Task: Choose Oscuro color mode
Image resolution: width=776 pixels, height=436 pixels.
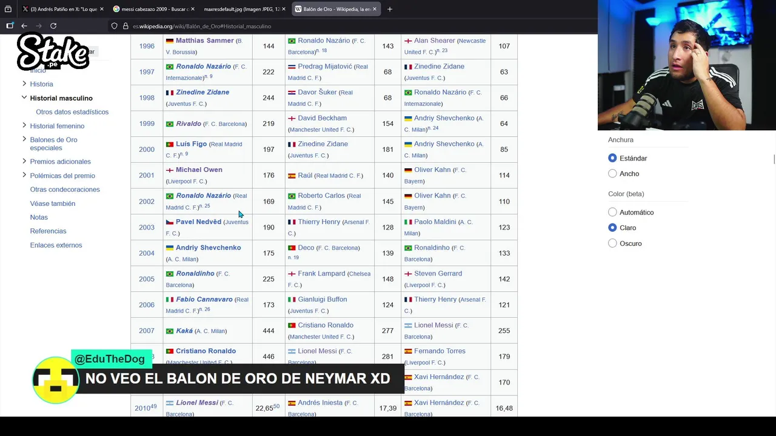Action: (612, 243)
